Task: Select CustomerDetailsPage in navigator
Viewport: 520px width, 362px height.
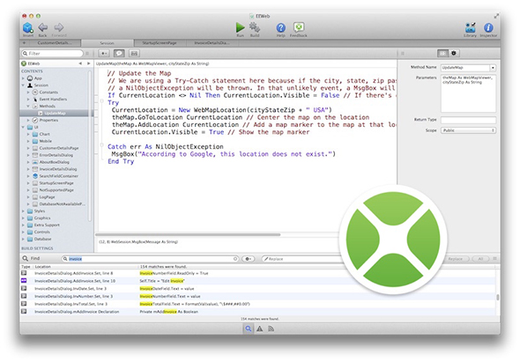Action: [59, 148]
